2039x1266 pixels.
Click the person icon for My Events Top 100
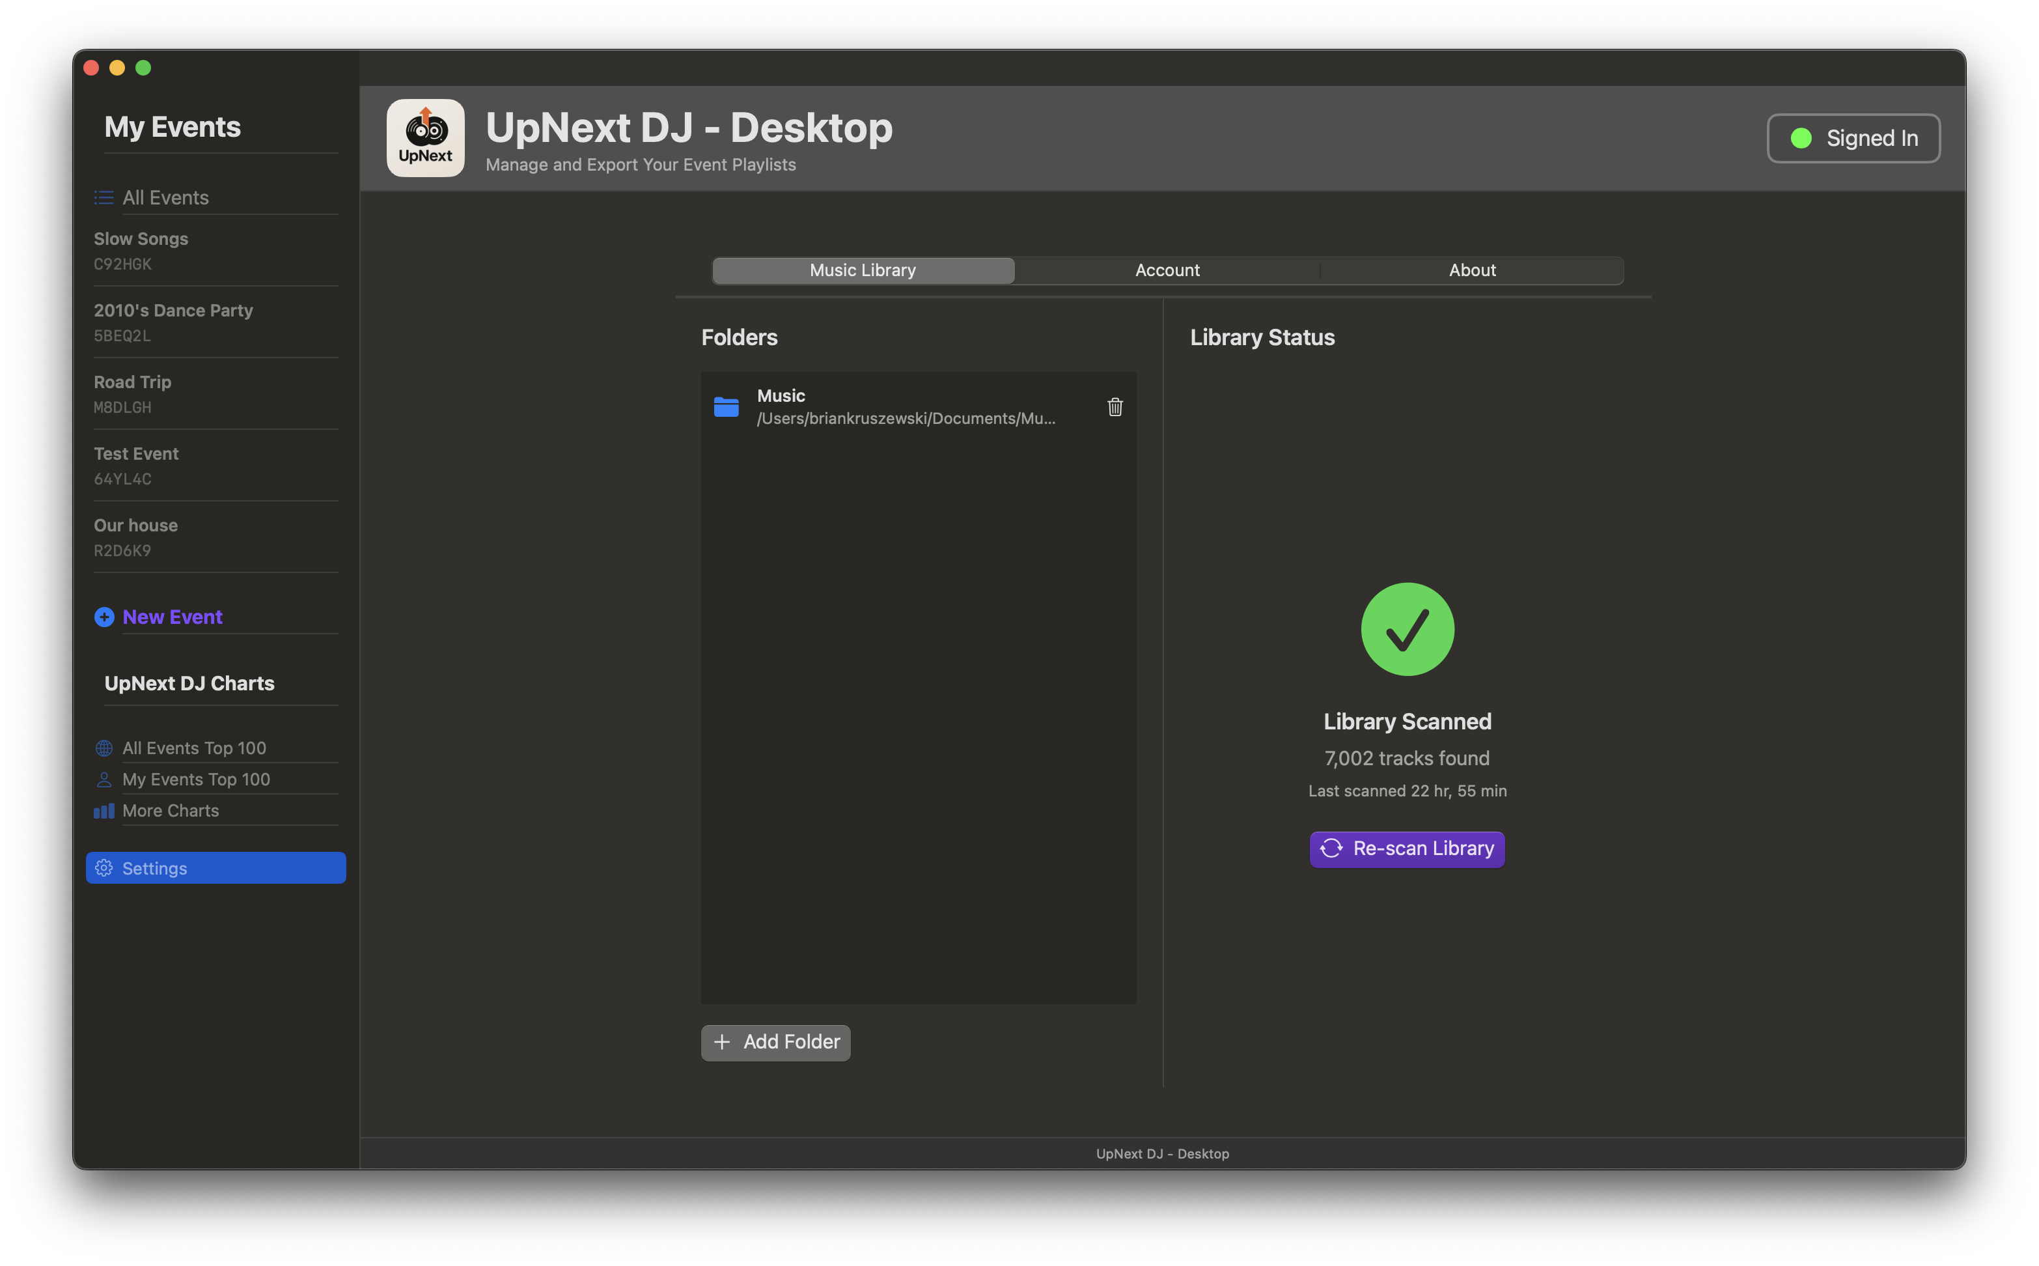[104, 779]
